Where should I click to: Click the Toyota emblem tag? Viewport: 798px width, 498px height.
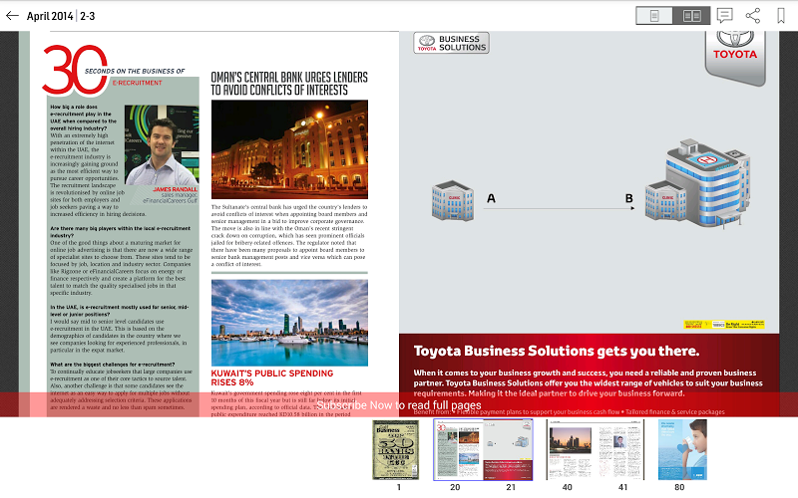click(735, 57)
